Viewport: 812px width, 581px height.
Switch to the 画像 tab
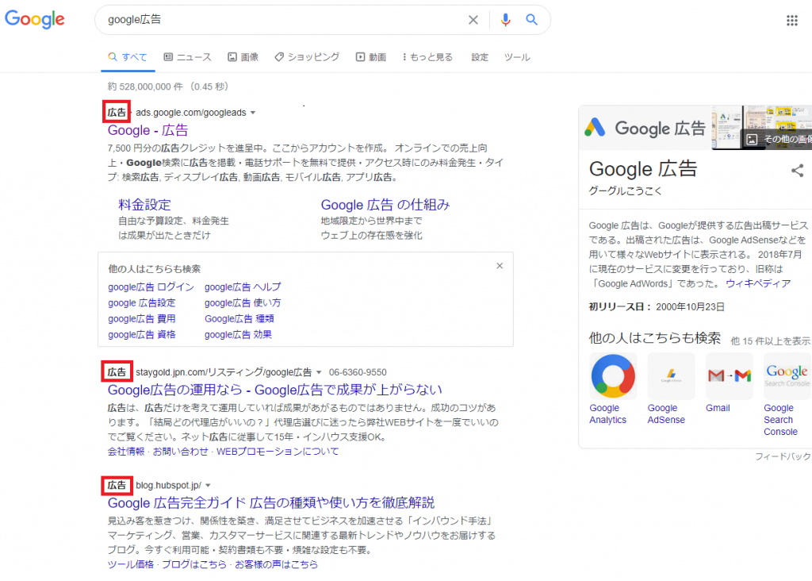243,57
